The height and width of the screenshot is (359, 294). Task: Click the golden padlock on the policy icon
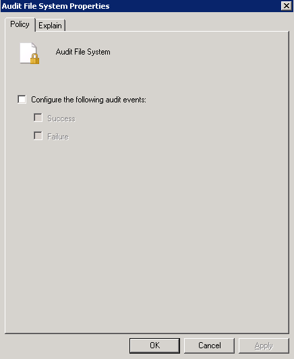tap(34, 59)
